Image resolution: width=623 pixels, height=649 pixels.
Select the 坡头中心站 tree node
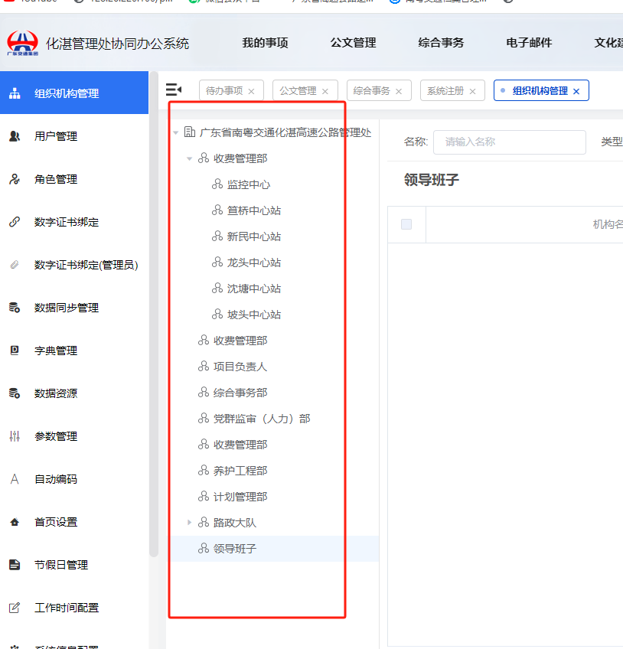point(254,315)
